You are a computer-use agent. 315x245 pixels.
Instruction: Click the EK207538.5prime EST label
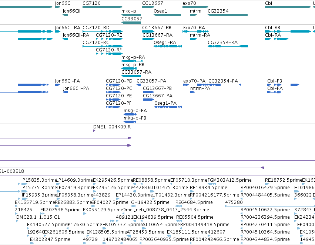[60, 209]
